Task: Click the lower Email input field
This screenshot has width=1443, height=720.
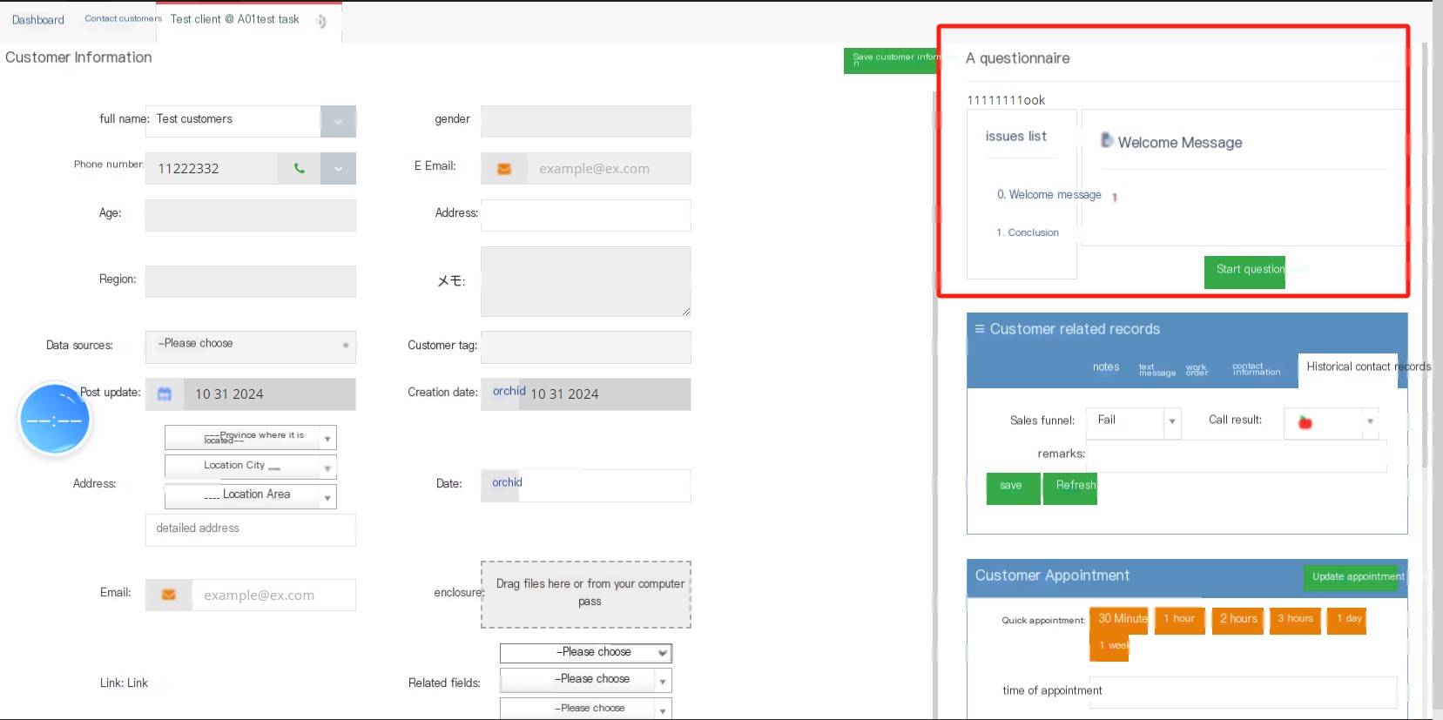Action: coord(273,595)
